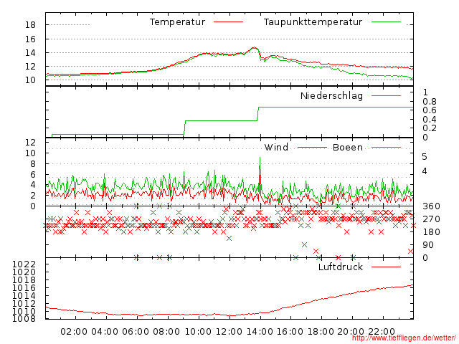
Task: Click the 0.6 precipitation axis value
Action: pyautogui.click(x=430, y=110)
